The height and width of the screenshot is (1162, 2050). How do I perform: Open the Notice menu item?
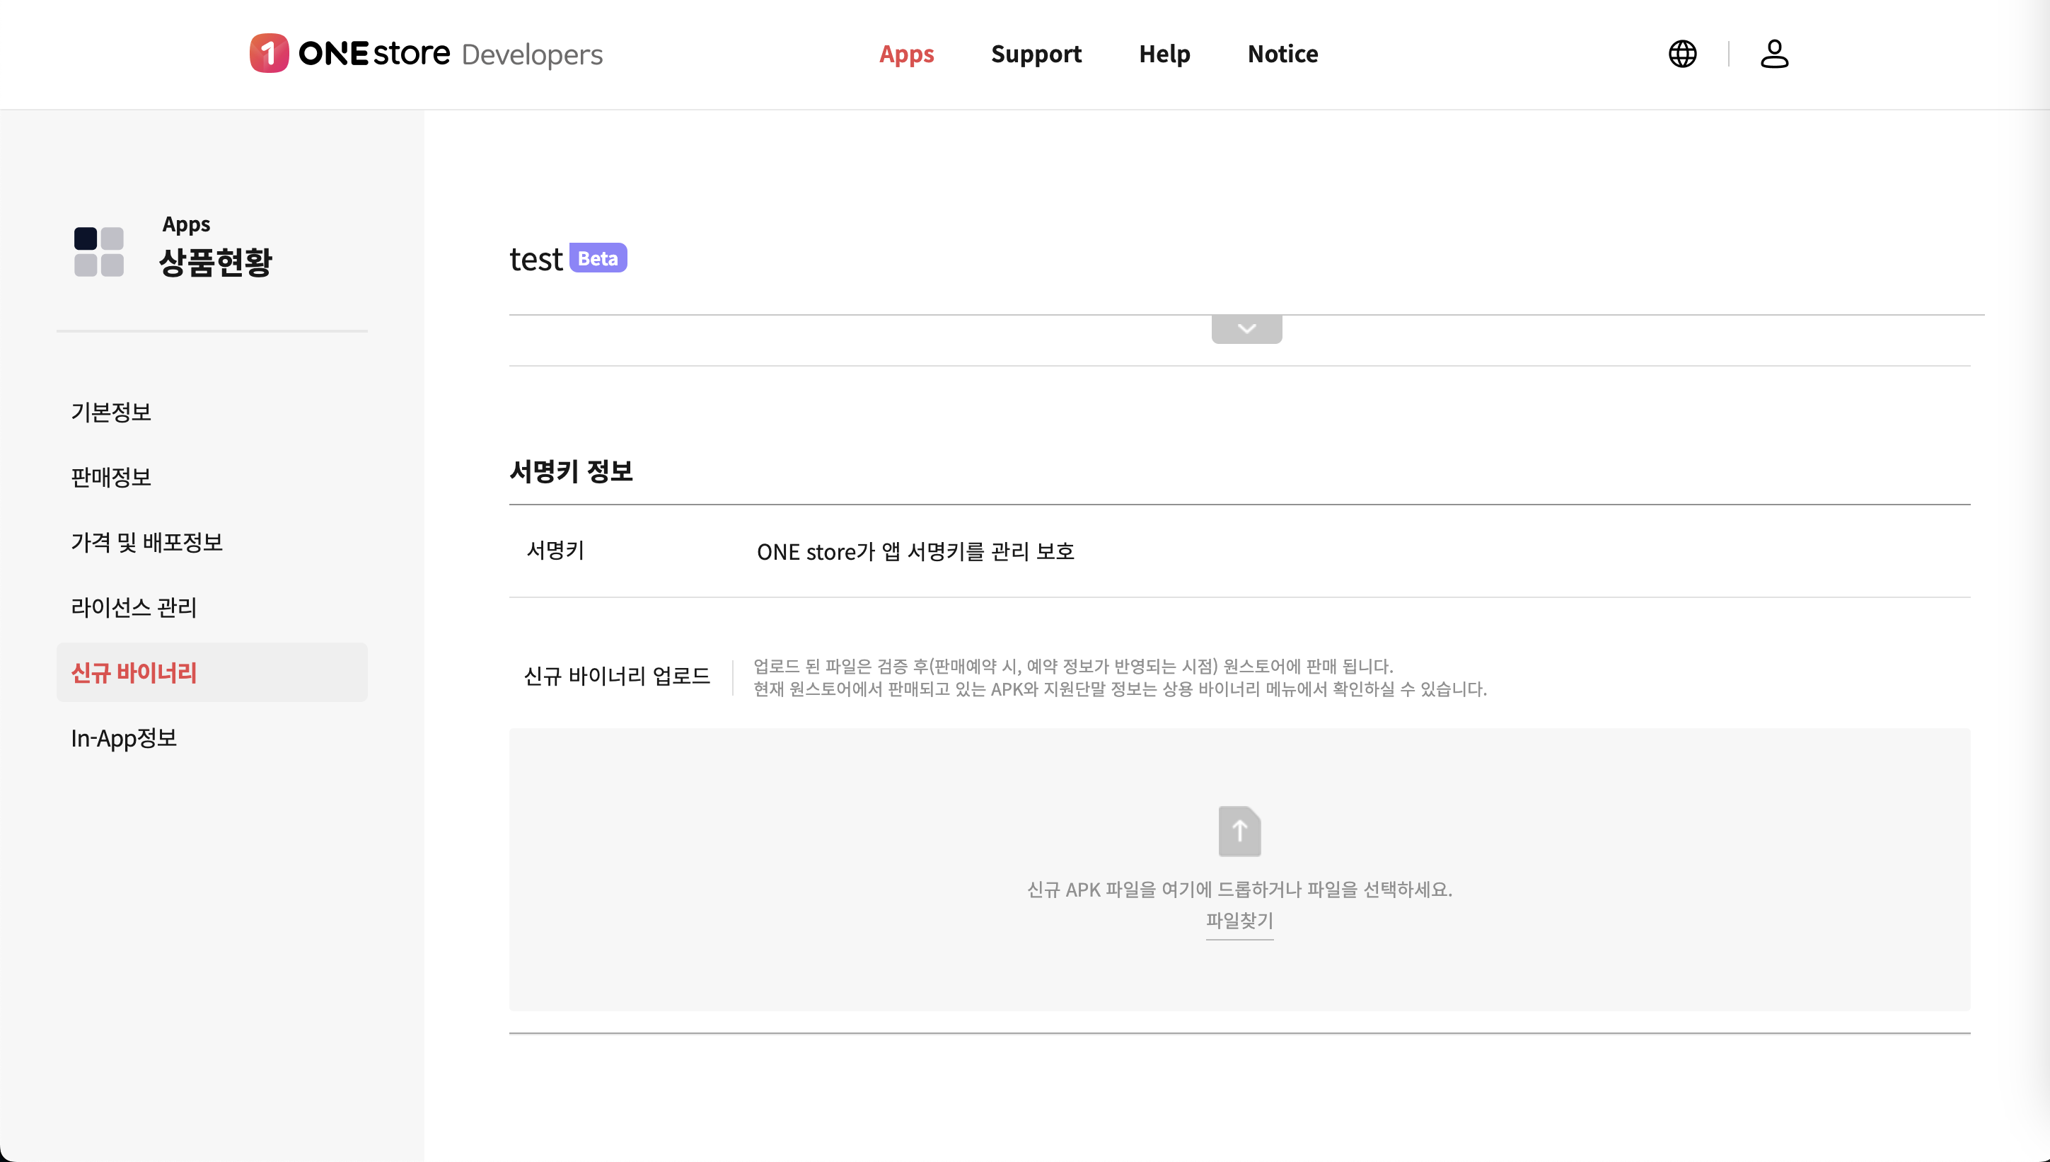[x=1282, y=54]
